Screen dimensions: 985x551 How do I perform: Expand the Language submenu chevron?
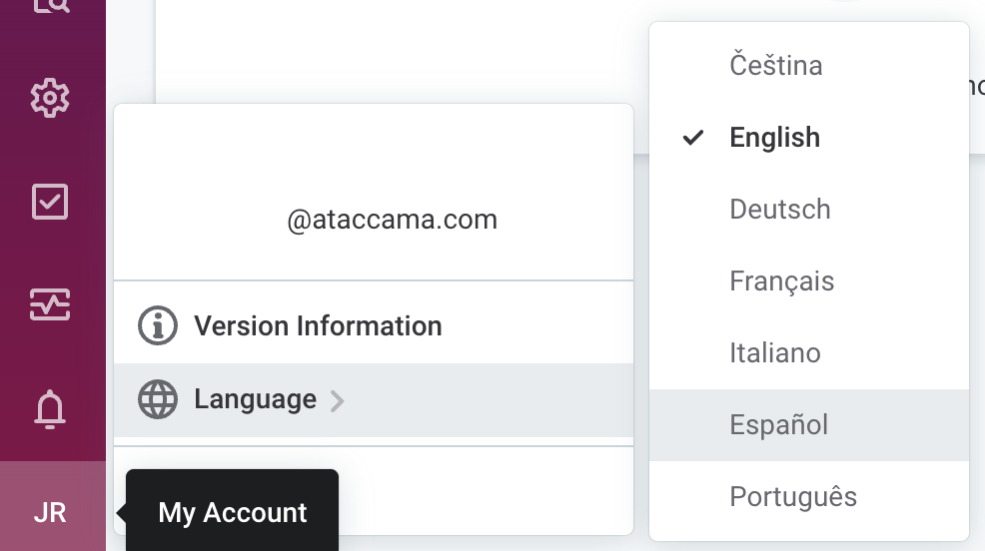[x=338, y=401]
